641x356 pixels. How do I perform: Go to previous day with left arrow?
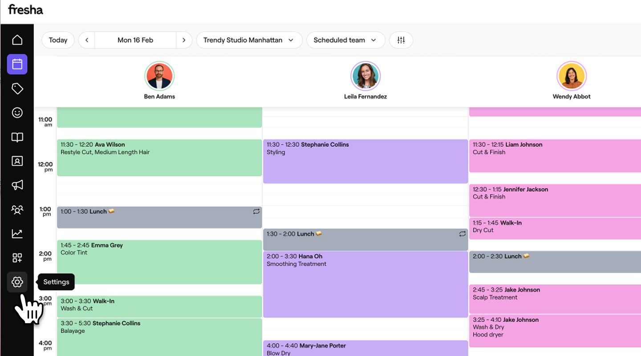click(87, 40)
